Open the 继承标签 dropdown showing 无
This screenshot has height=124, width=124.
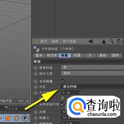coord(93,68)
